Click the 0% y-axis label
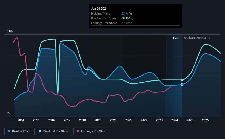The image size is (225, 139). 8,113
